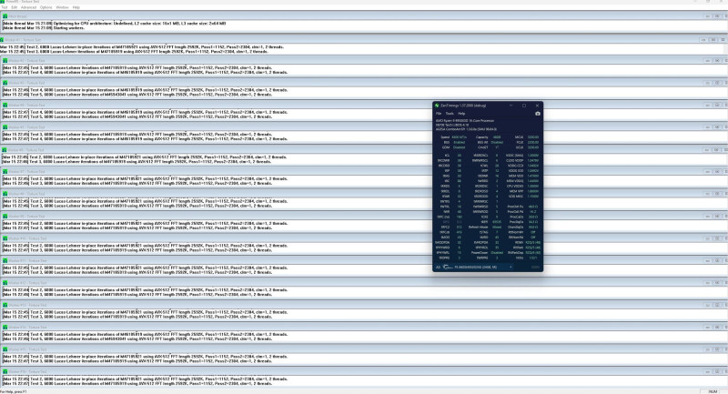The width and height of the screenshot is (728, 394).
Task: Click the Test 3 log line in Worker #16
Action: 137,383
